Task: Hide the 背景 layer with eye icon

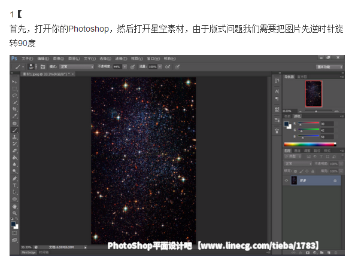Action: (x=286, y=180)
